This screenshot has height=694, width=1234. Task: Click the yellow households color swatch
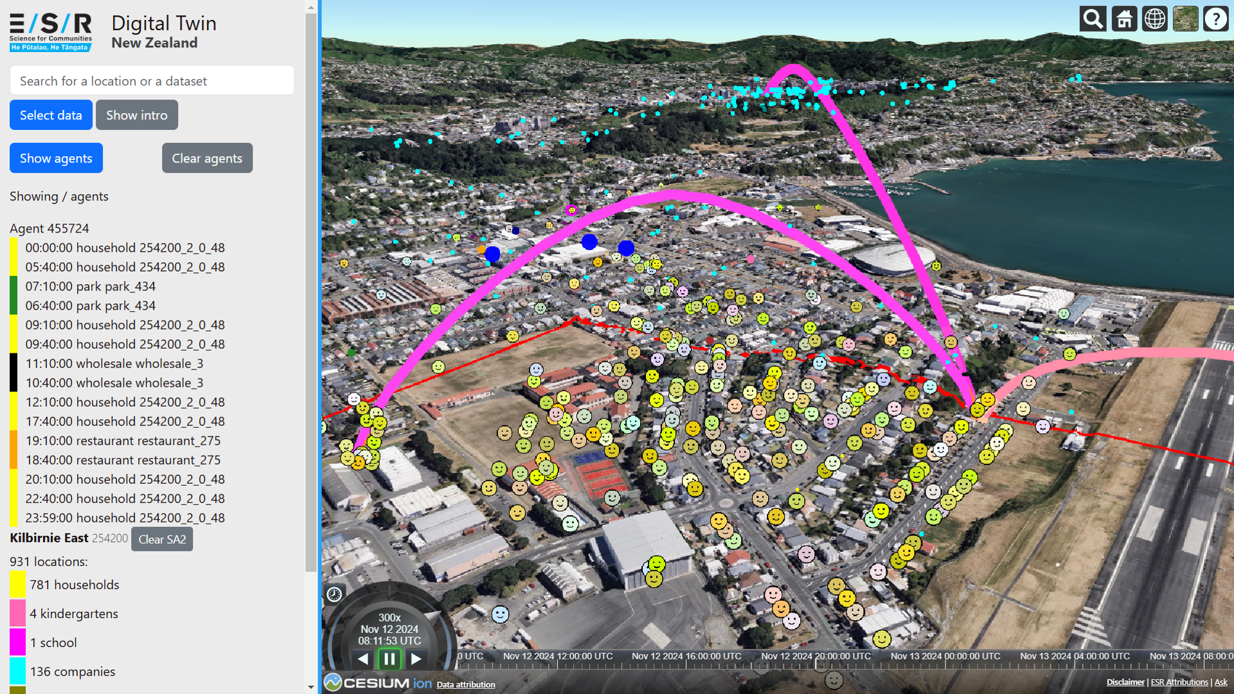pyautogui.click(x=17, y=585)
